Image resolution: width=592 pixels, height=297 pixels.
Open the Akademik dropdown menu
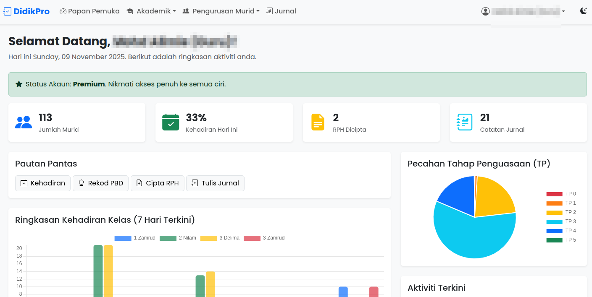tap(151, 11)
